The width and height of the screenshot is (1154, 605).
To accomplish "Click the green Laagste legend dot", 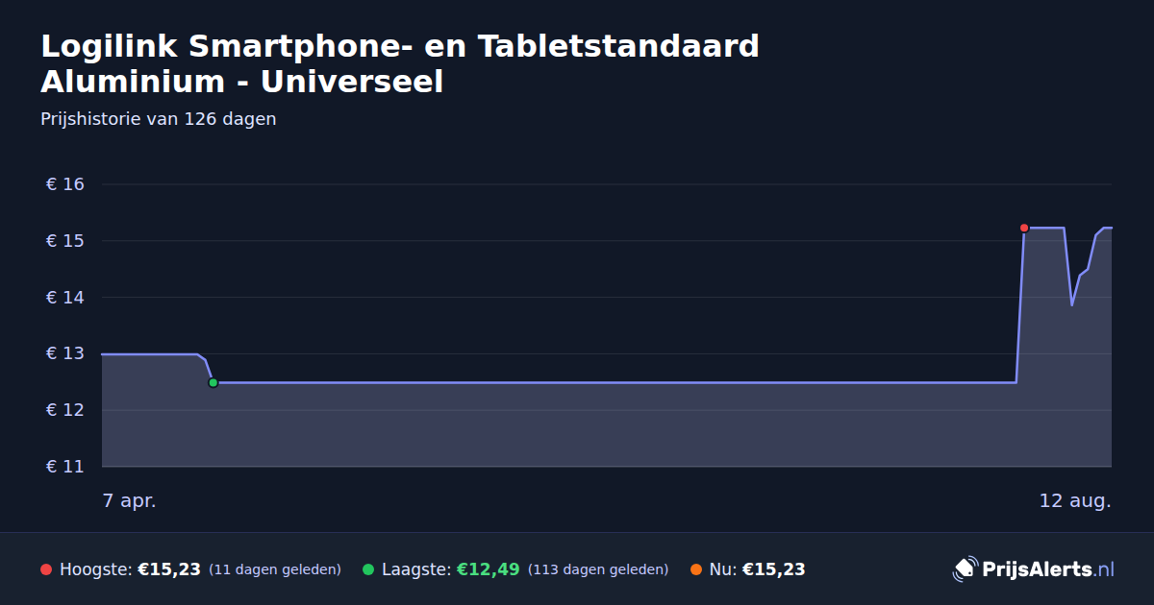I will [x=368, y=569].
